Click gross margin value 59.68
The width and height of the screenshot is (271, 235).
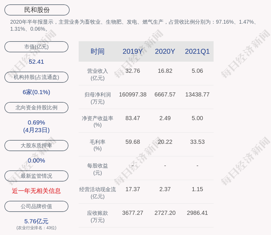click(x=133, y=142)
